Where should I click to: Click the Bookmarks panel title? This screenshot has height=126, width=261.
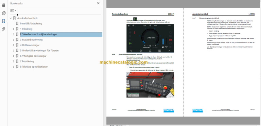[x=16, y=3]
